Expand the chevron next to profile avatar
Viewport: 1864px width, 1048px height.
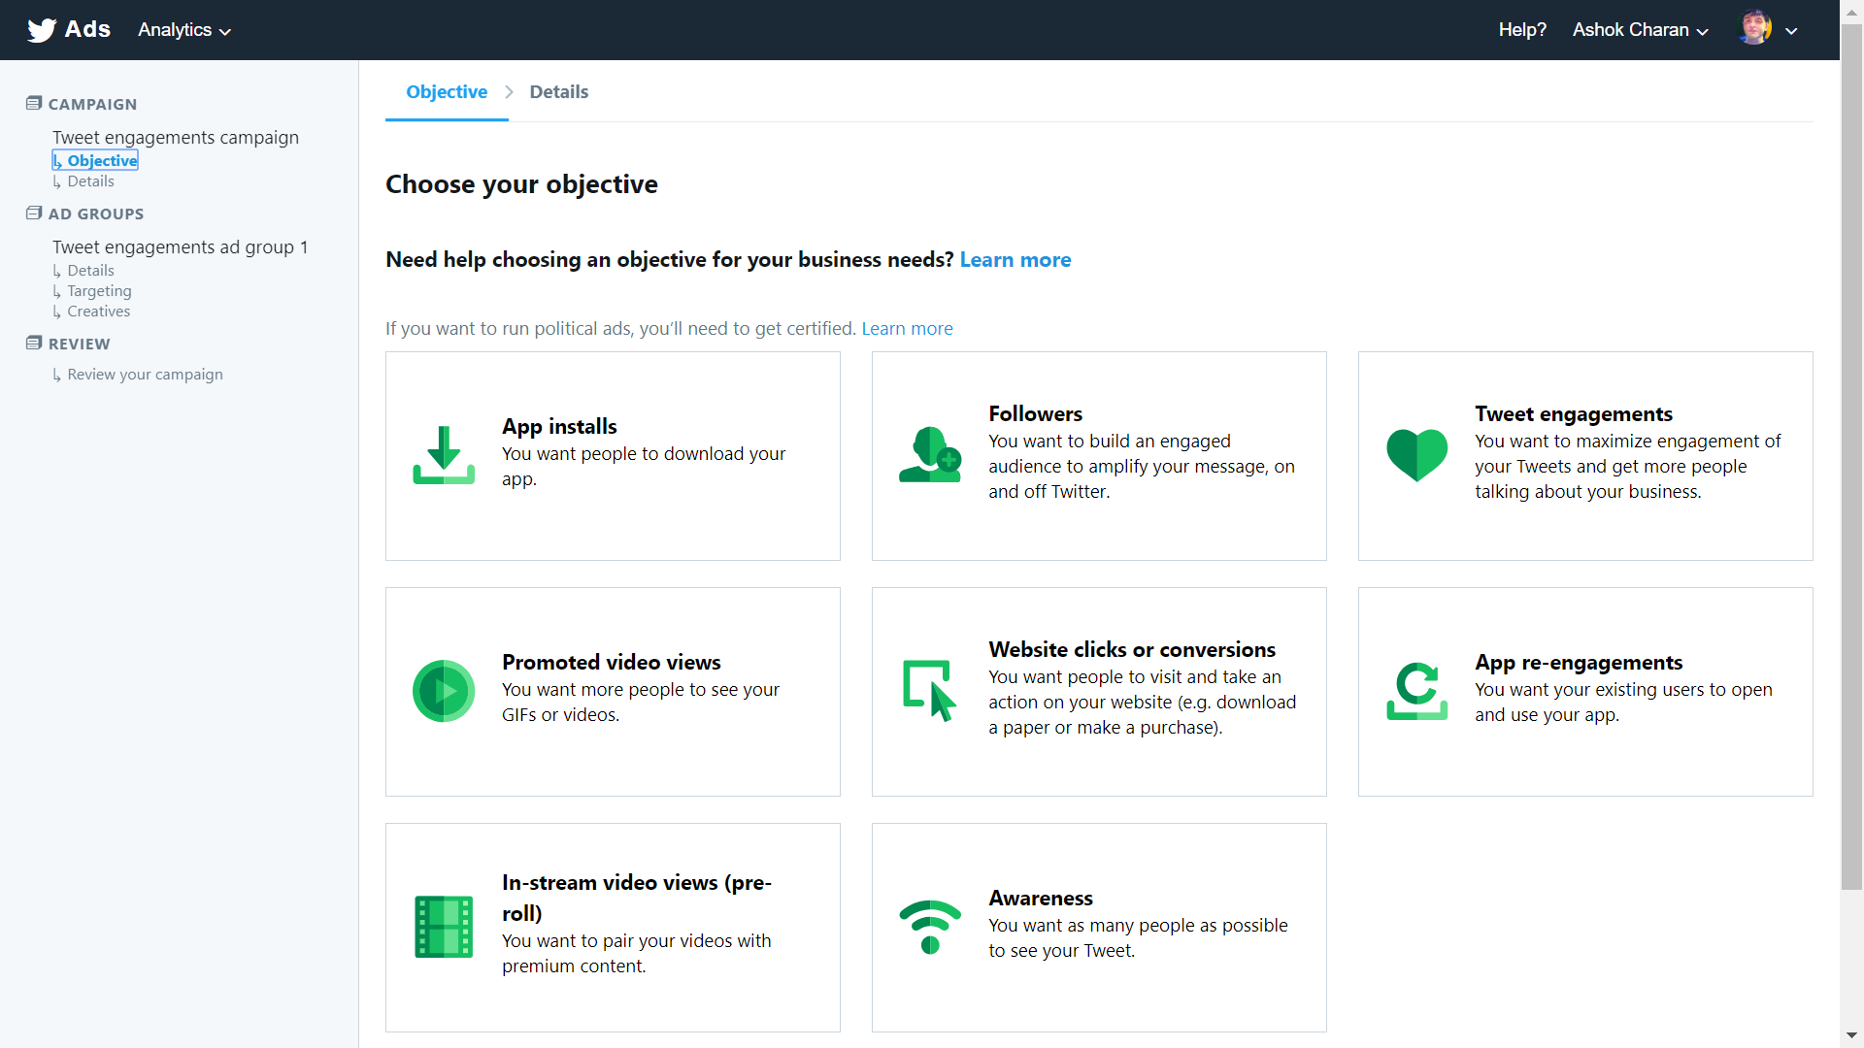[x=1791, y=31]
